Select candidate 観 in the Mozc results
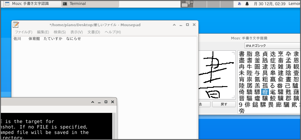Screen dimensions: 301x140 click(296, 67)
